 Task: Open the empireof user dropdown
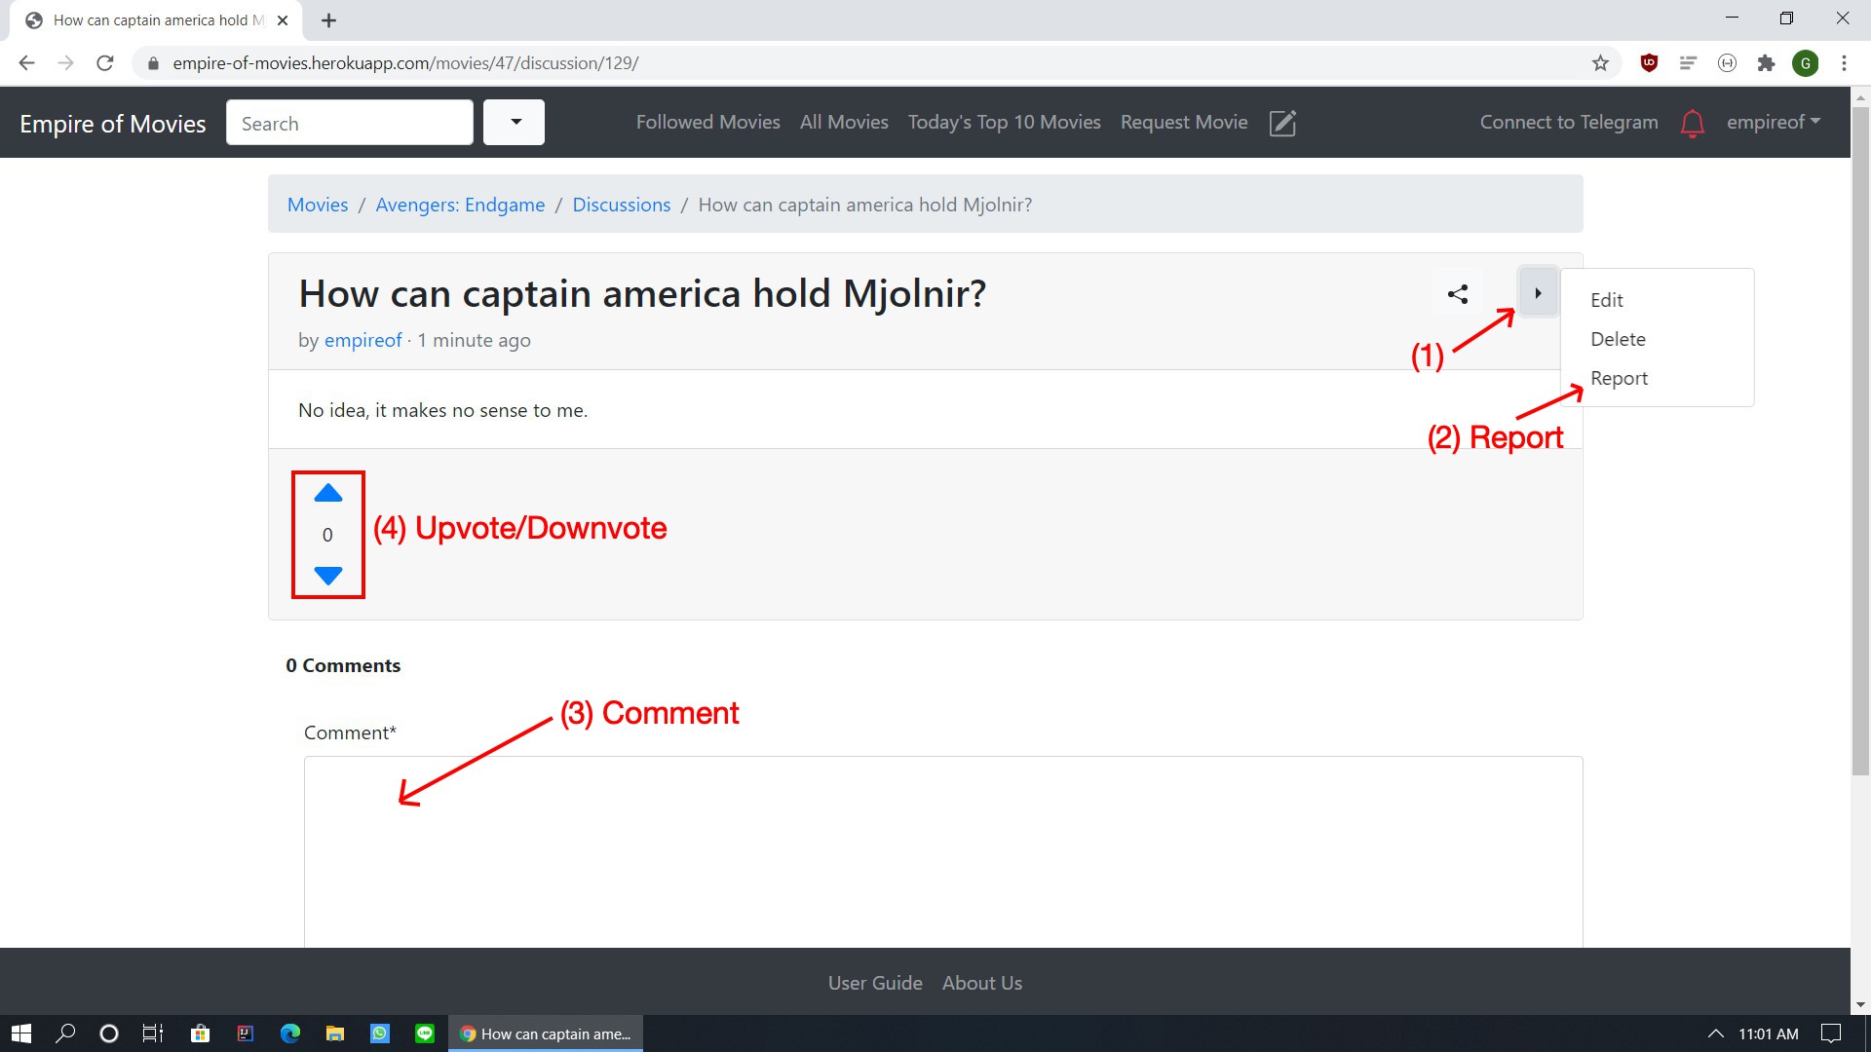[x=1773, y=123]
